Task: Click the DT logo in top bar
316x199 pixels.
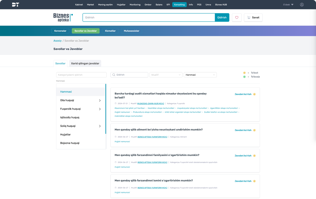Action: (x=15, y=5)
